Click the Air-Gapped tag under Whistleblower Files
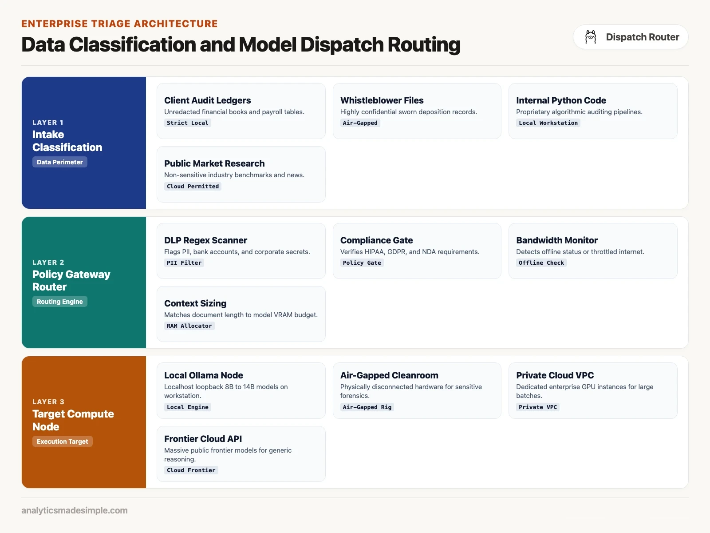This screenshot has height=533, width=710. pyautogui.click(x=360, y=123)
